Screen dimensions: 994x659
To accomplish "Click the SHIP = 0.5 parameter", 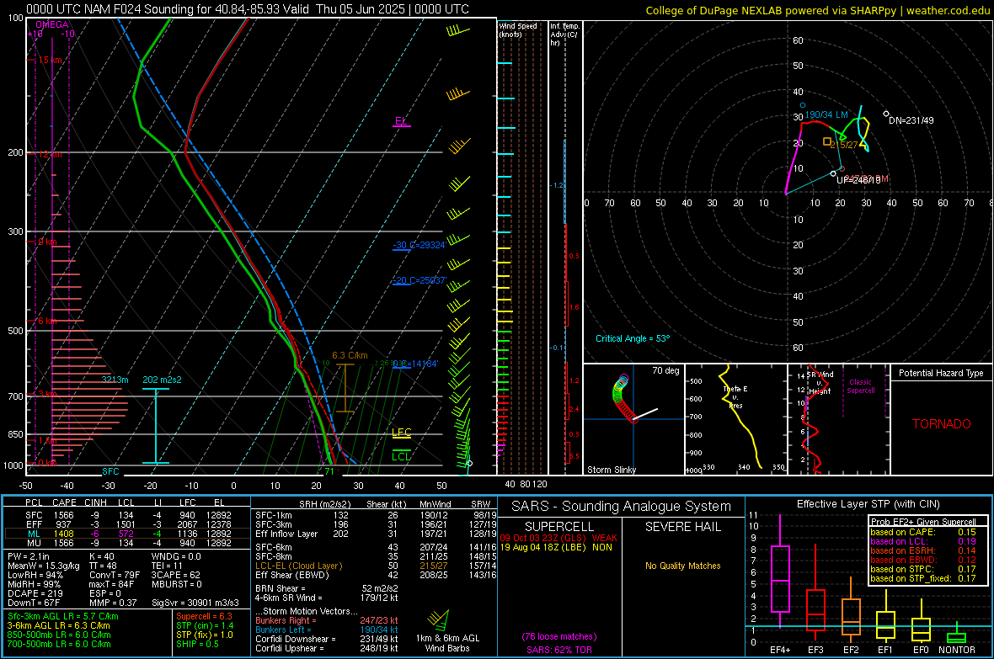I will click(197, 644).
